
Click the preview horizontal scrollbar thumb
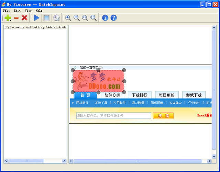[138, 161]
